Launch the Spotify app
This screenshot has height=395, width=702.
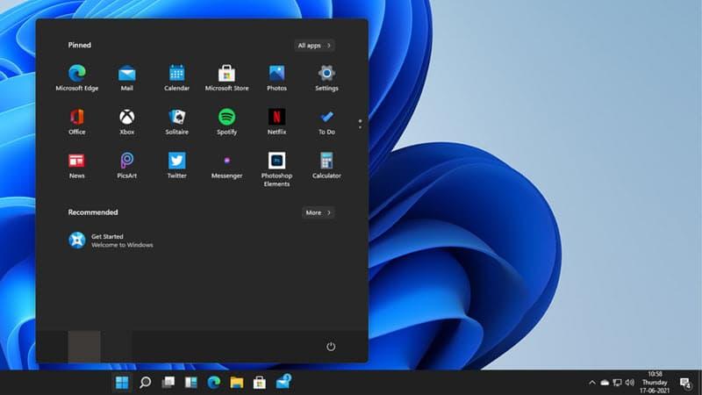226,118
